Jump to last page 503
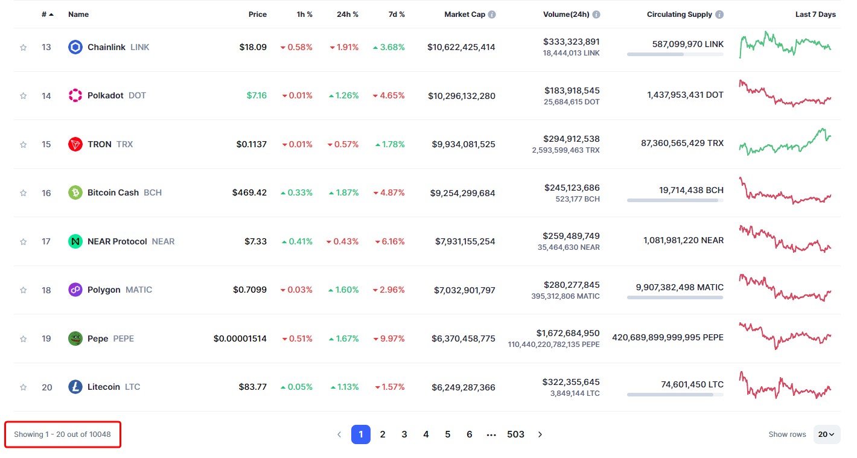 tap(515, 434)
